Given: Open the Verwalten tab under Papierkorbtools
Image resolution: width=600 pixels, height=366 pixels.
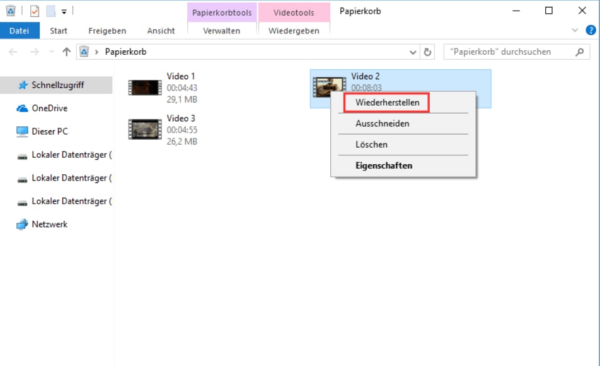Looking at the screenshot, I should [222, 31].
